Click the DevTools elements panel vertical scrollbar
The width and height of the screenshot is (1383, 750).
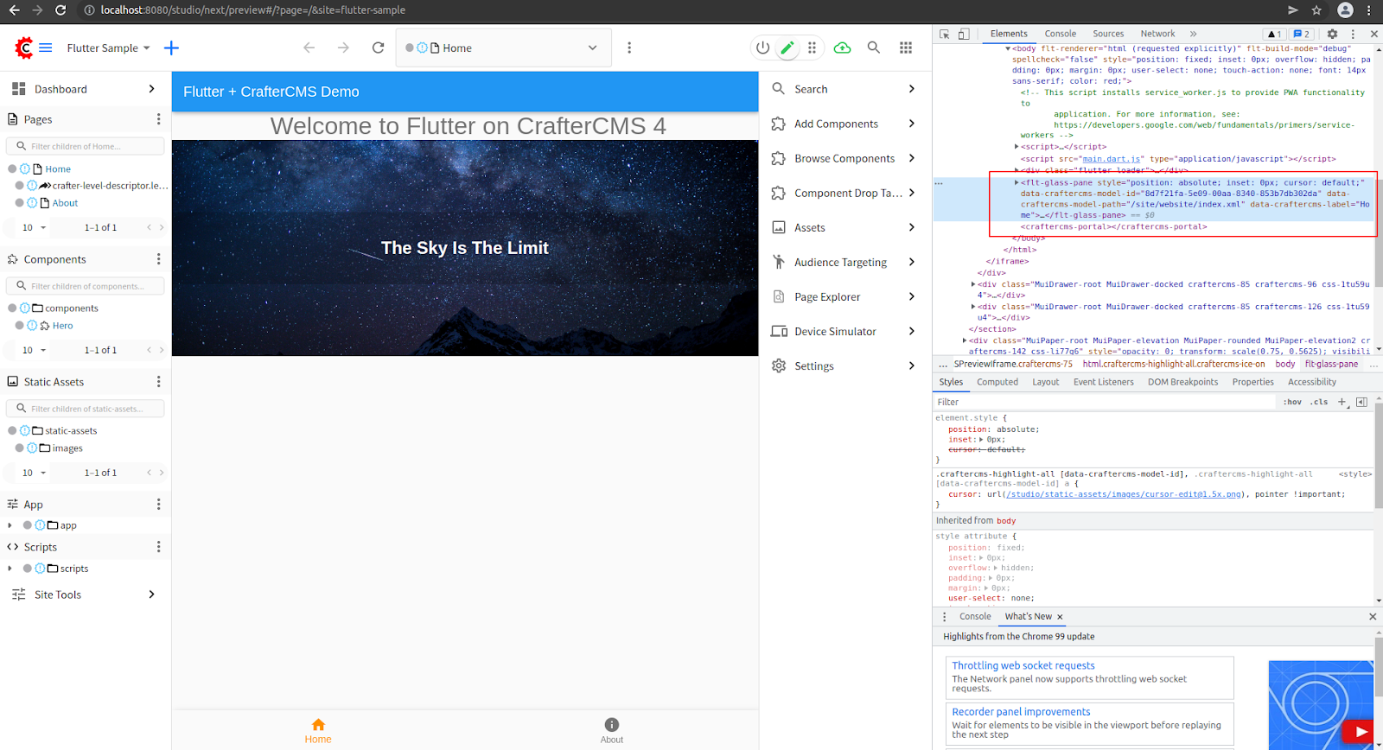(1378, 233)
